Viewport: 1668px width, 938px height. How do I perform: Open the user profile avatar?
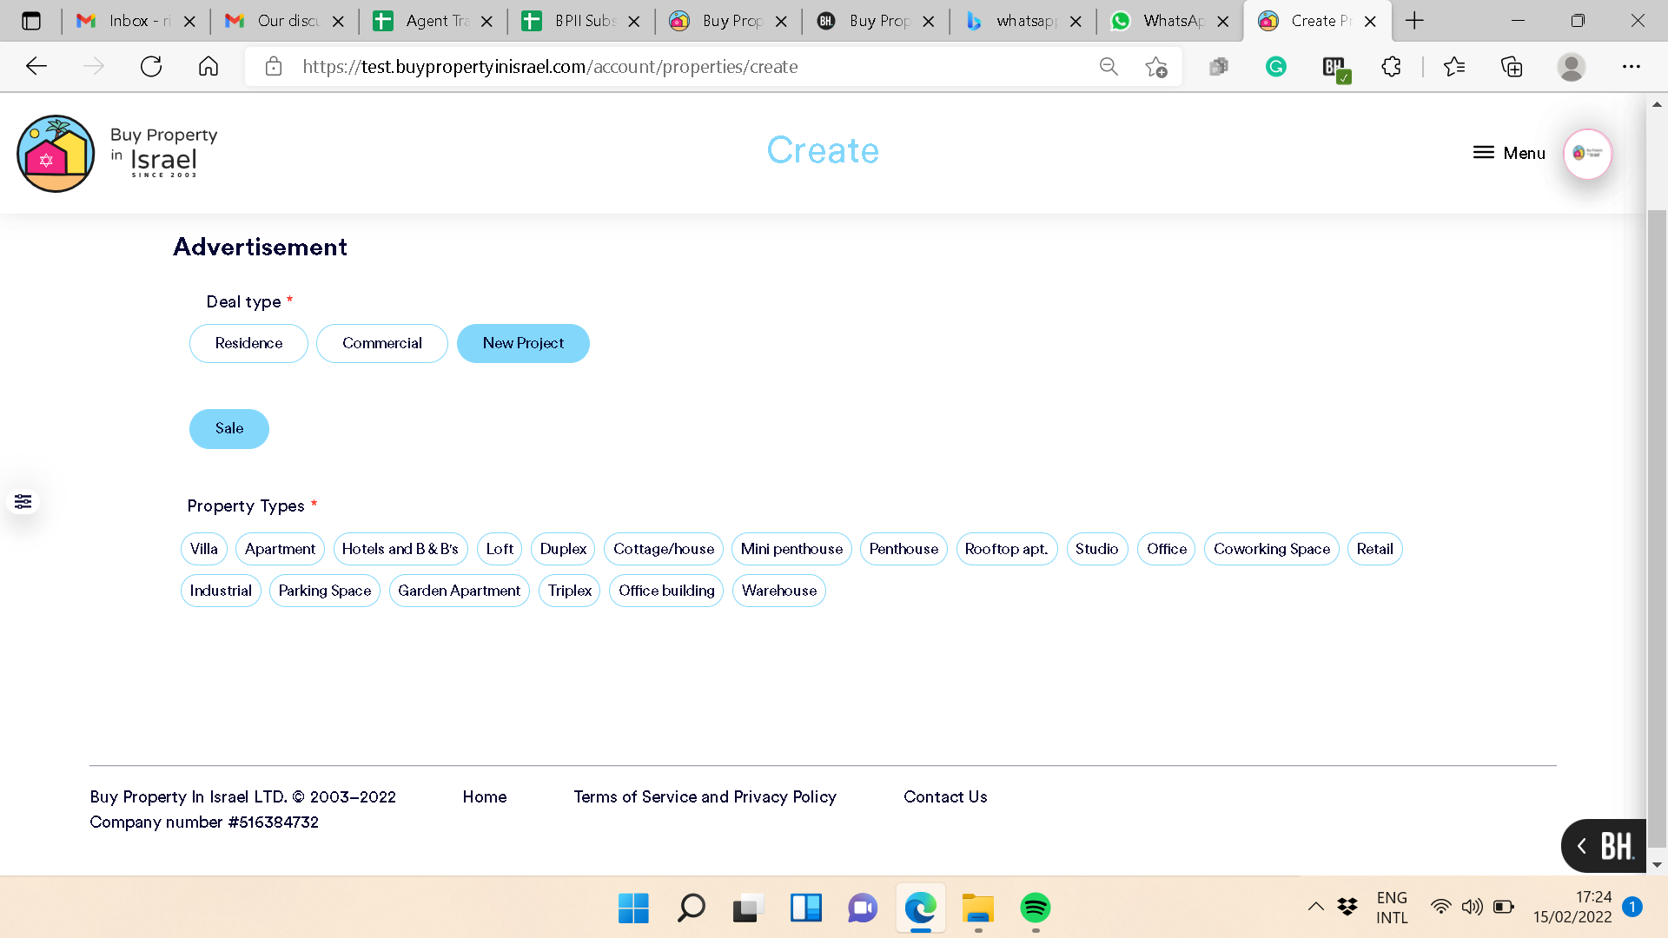click(1587, 154)
